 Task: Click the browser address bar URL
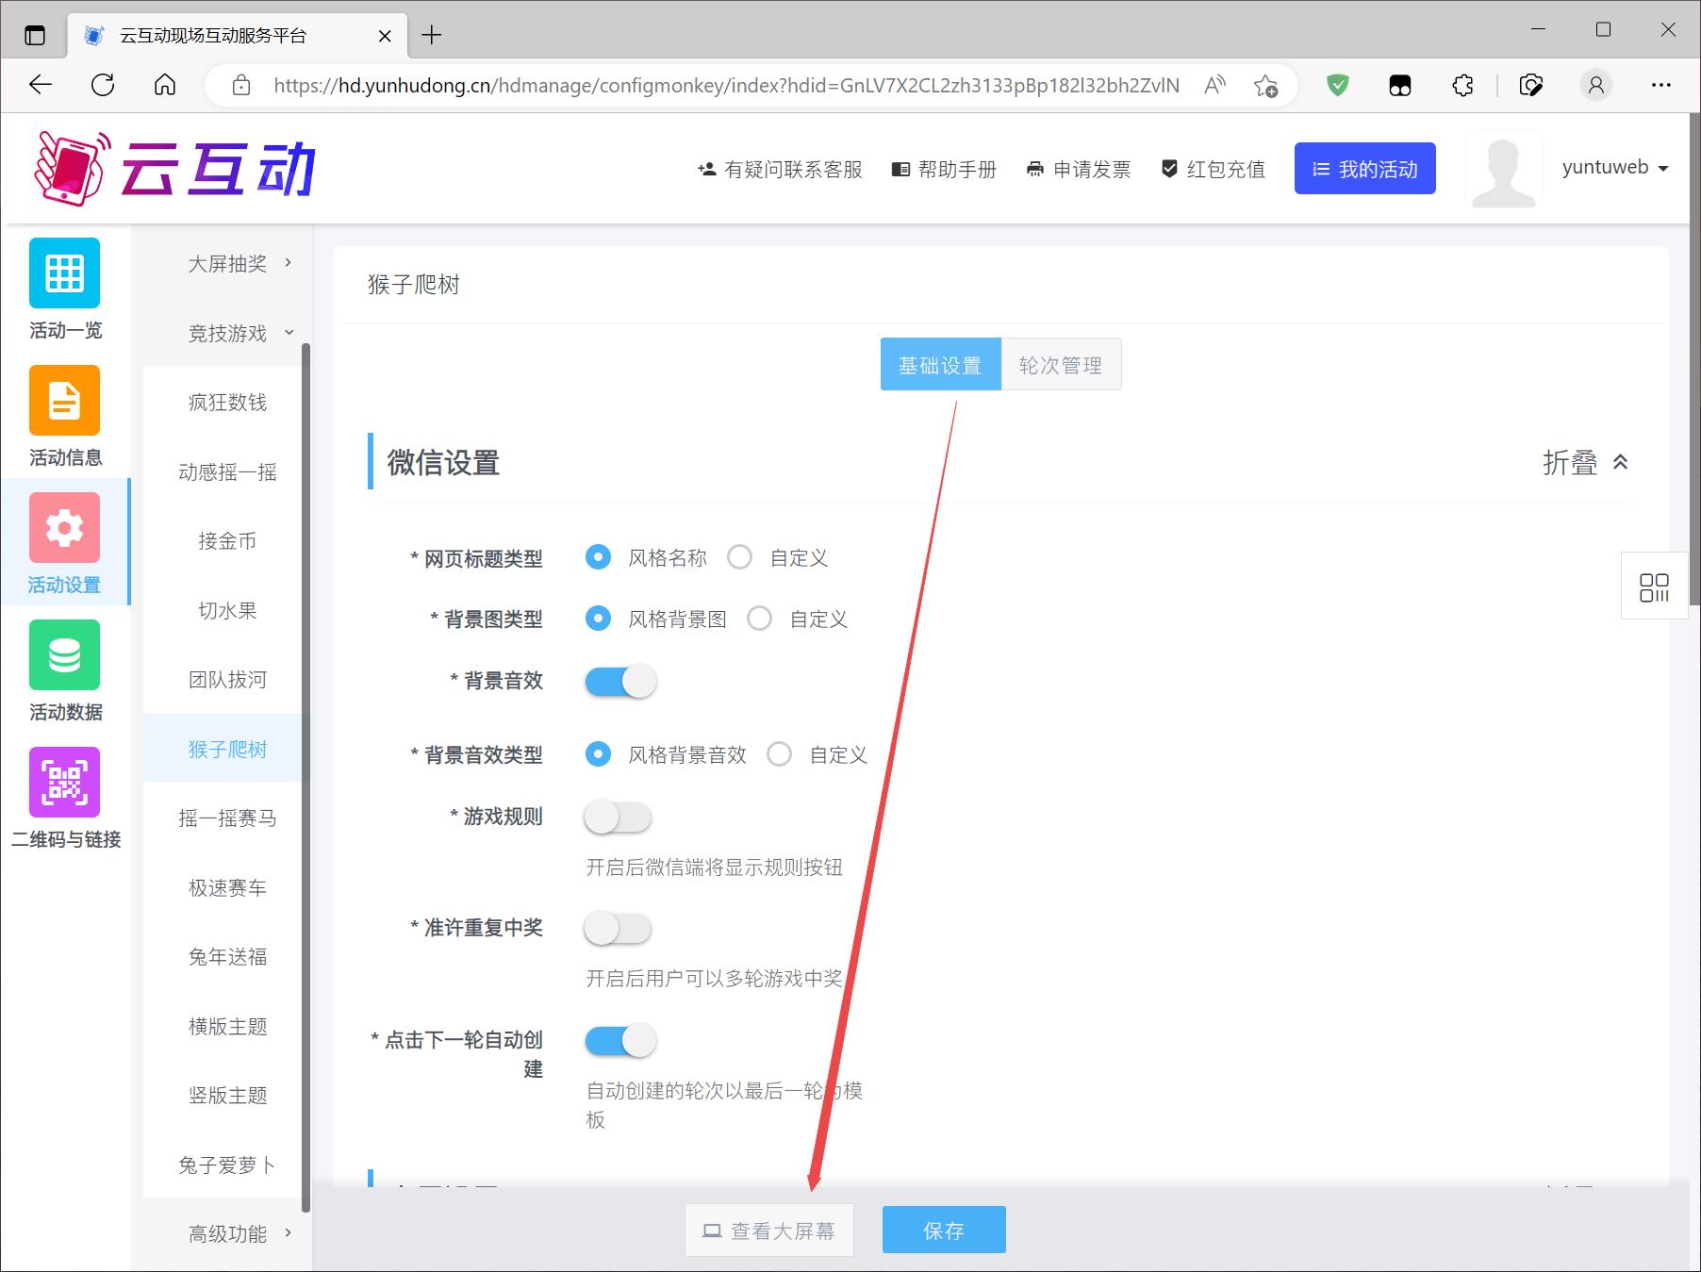click(726, 86)
